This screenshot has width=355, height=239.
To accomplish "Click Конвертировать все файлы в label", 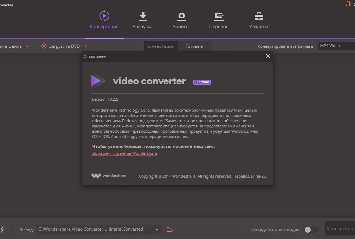I will click(x=285, y=46).
